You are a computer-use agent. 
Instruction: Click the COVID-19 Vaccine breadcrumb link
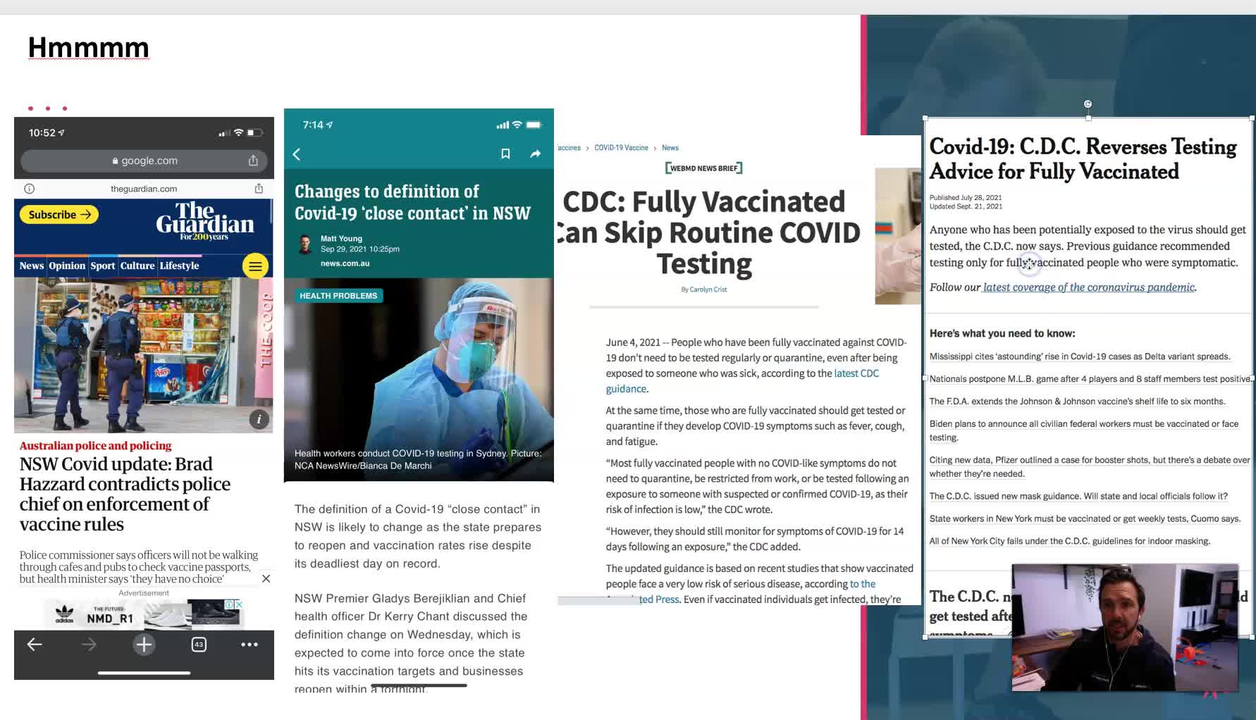point(621,148)
